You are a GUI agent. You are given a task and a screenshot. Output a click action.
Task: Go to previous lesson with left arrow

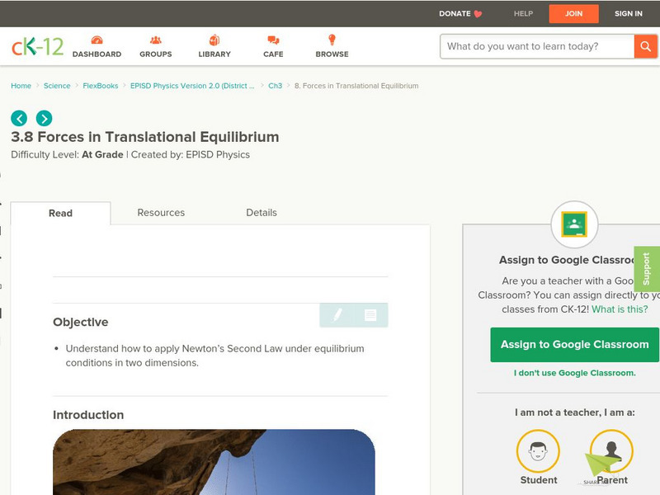point(19,118)
